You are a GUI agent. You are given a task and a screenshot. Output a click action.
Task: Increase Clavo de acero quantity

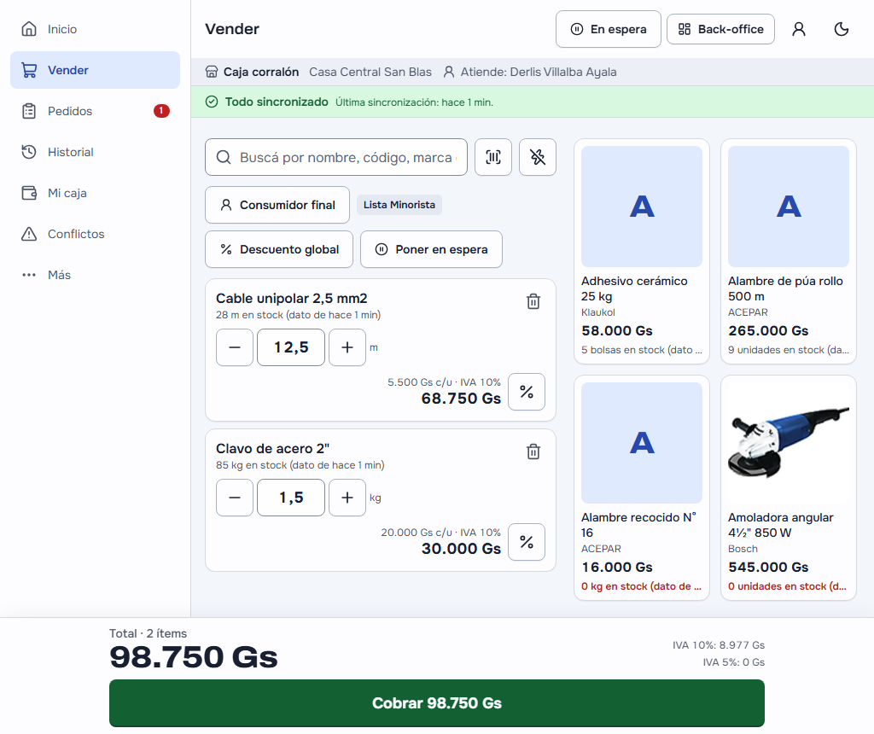tap(347, 498)
